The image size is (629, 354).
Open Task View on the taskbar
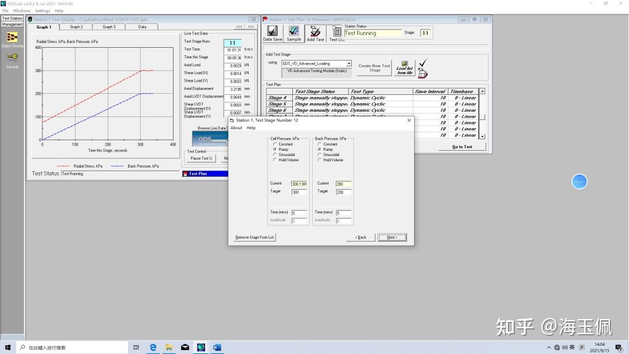(x=136, y=347)
